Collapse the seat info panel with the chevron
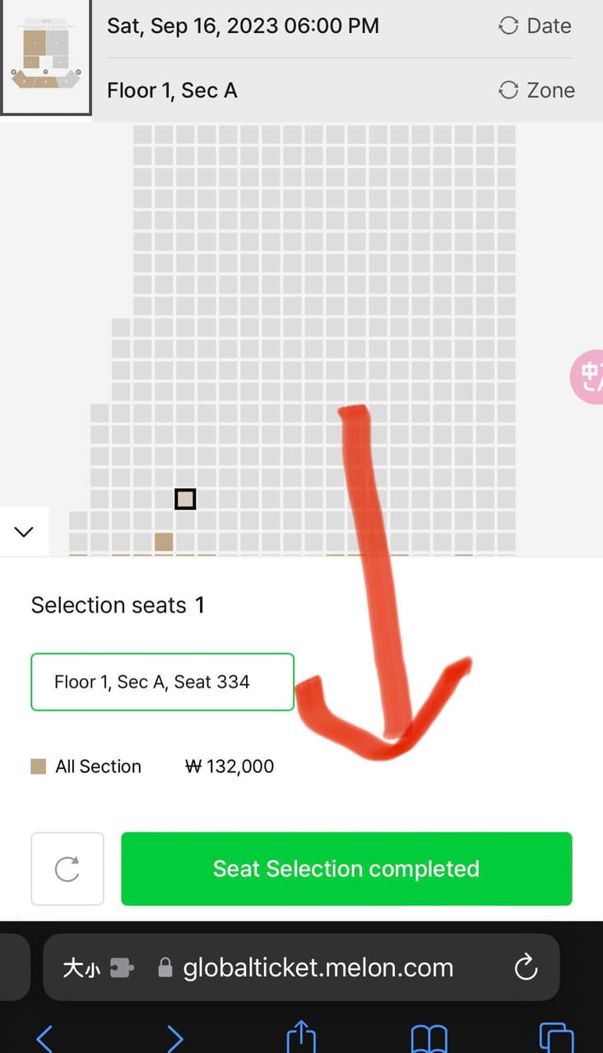This screenshot has height=1053, width=603. tap(23, 531)
